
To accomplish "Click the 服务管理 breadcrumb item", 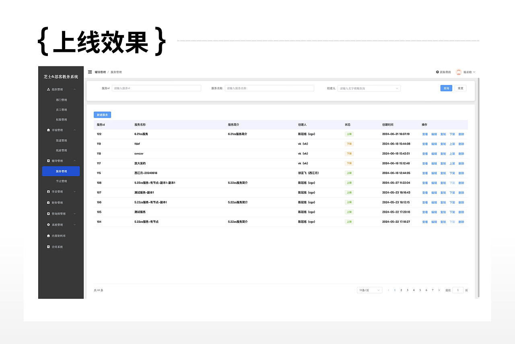I will (x=117, y=72).
